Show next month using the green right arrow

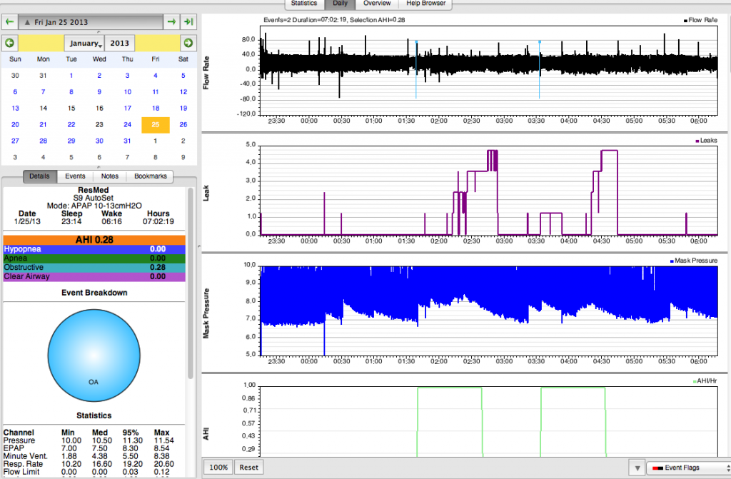point(188,43)
